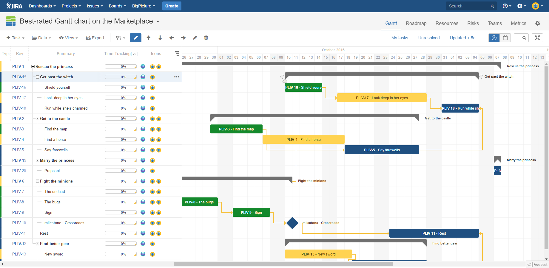Open the Gantt configuration gear by Metrics
The height and width of the screenshot is (268, 549).
coord(538,23)
